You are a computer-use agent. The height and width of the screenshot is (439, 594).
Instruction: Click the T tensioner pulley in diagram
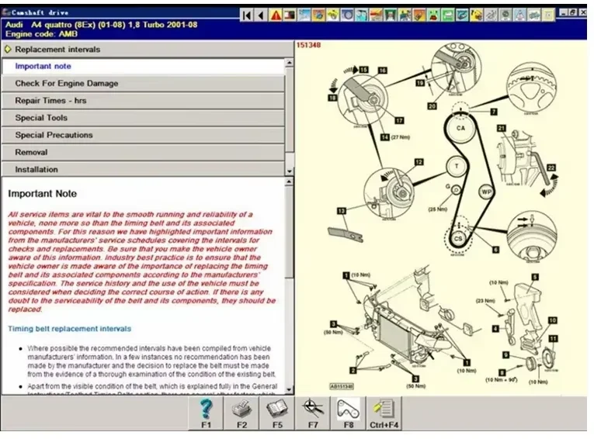click(x=457, y=166)
